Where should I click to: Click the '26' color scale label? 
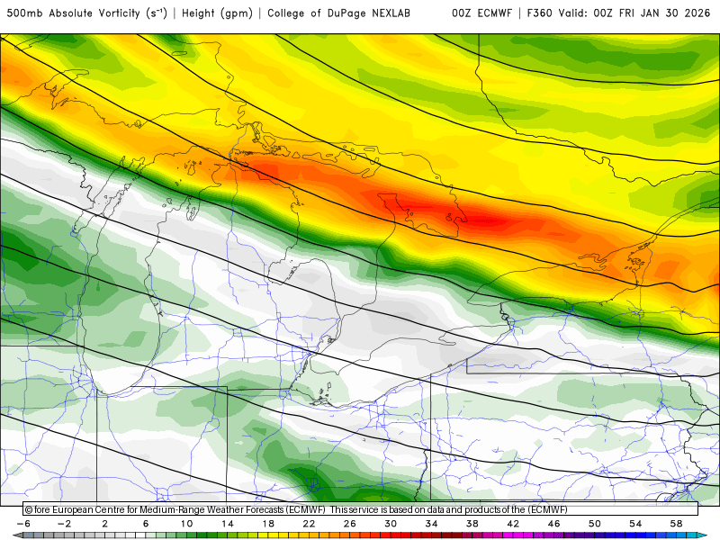point(350,524)
